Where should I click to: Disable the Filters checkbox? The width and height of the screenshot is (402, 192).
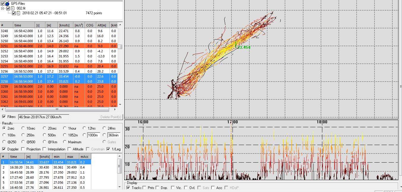click(x=4, y=117)
